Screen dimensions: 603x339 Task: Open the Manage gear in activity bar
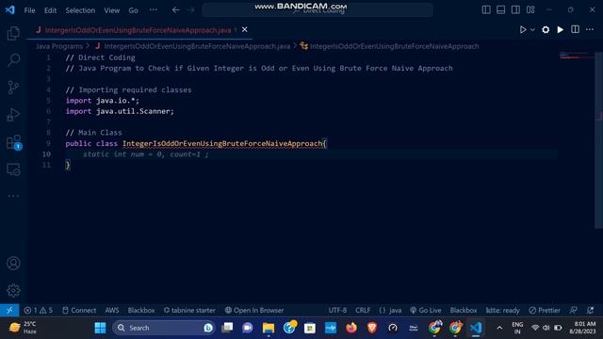pyautogui.click(x=13, y=290)
